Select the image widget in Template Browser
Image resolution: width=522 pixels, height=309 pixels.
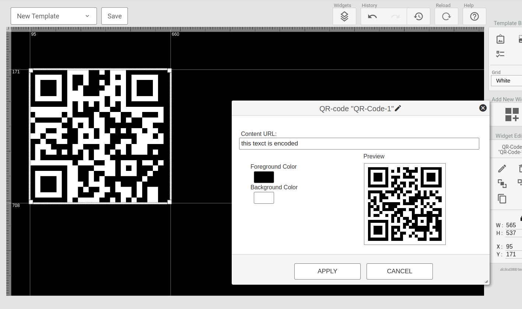coord(500,39)
